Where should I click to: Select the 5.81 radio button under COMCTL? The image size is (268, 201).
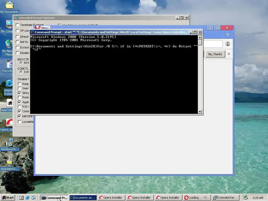21,72
